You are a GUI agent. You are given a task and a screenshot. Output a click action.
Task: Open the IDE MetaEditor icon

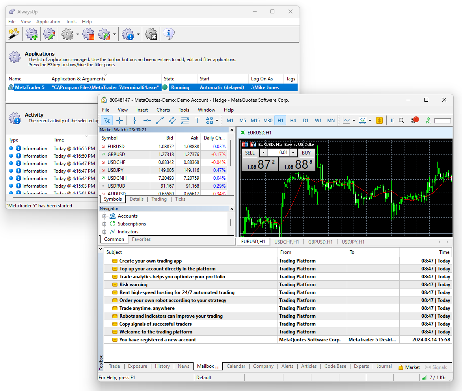coord(393,120)
